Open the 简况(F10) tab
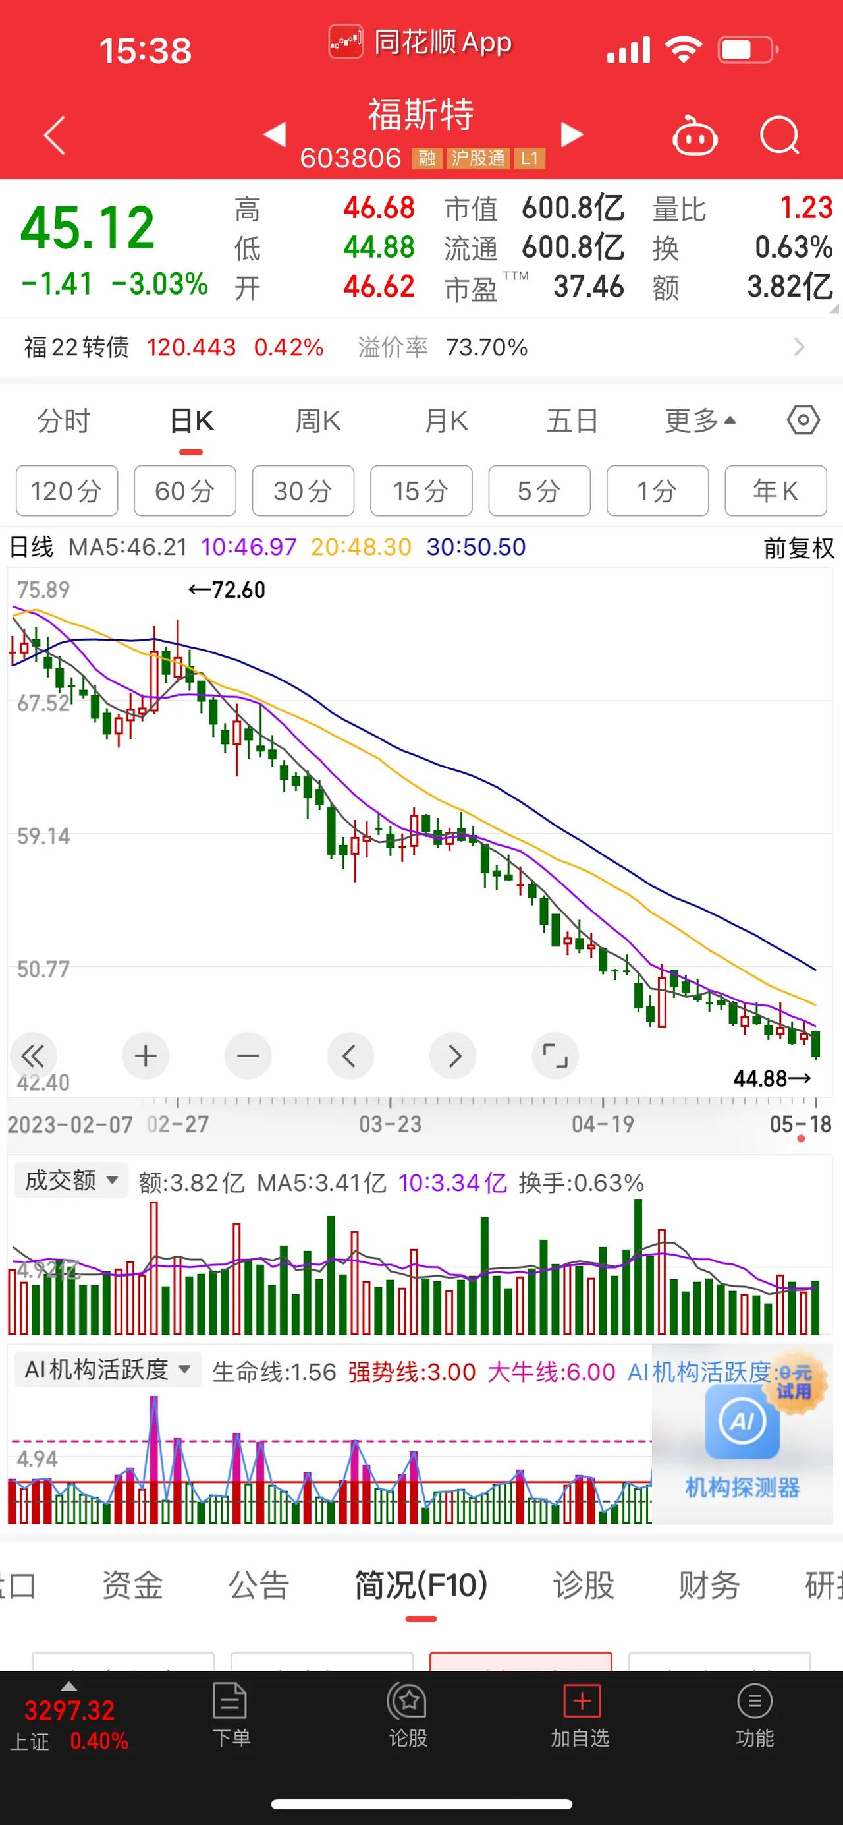Screen dimensions: 843x1825 [421, 1585]
